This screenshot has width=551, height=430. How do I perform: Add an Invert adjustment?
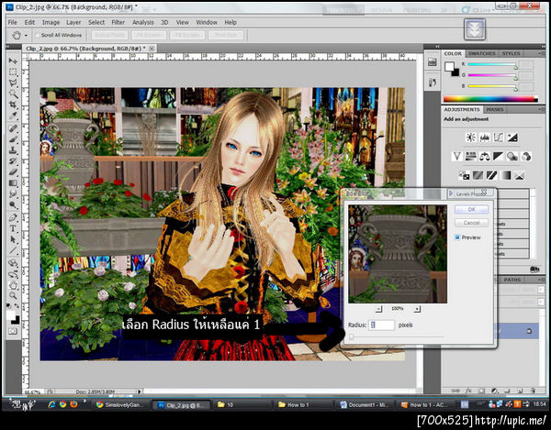[464, 175]
